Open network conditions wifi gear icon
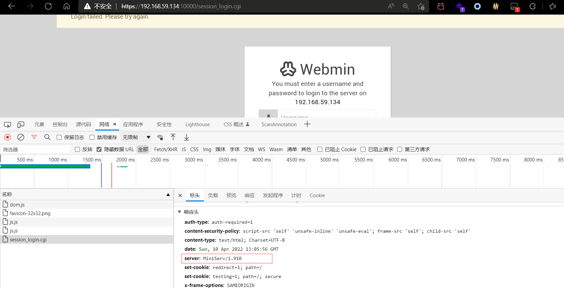 [x=160, y=137]
